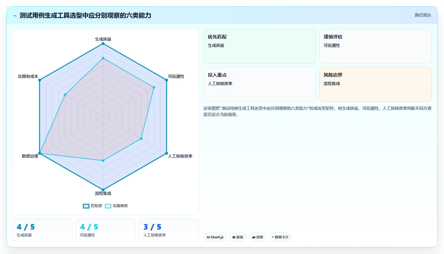Image resolution: width=444 pixels, height=254 pixels.
Task: Toggle the 实施难度 legend entry
Action: pos(116,206)
